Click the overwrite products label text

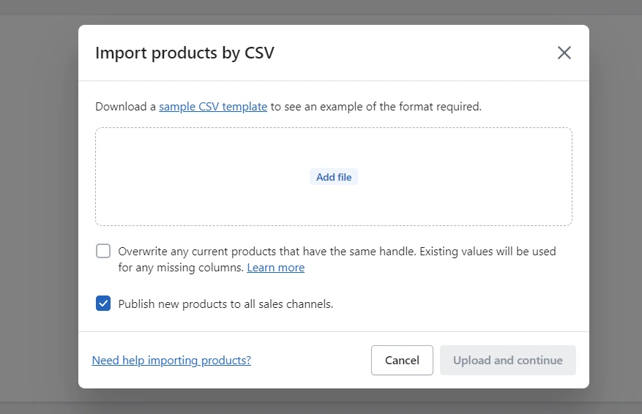click(x=264, y=252)
